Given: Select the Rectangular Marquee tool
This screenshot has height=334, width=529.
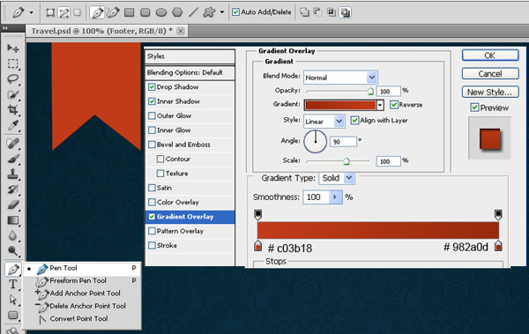Looking at the screenshot, I should (13, 63).
